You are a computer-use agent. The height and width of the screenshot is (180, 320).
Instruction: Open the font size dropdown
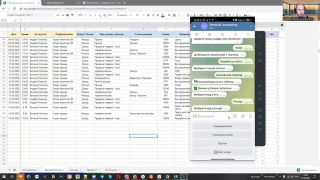pos(140,15)
